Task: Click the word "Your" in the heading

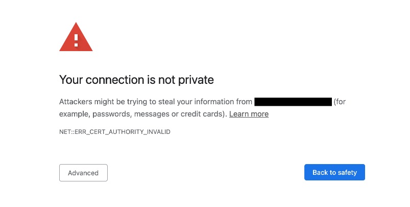Action: [x=71, y=80]
